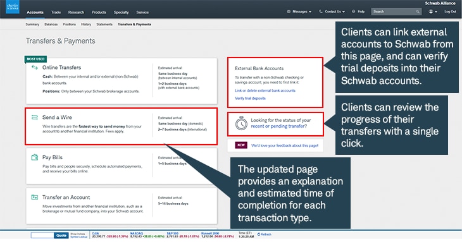Click the search magnifier icon
The width and height of the screenshot is (462, 242).
click(418, 12)
